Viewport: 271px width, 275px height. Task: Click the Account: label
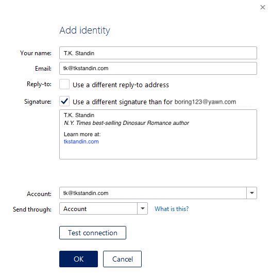pyautogui.click(x=39, y=194)
